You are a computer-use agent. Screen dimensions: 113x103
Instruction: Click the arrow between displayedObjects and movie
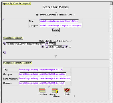click(47, 44)
